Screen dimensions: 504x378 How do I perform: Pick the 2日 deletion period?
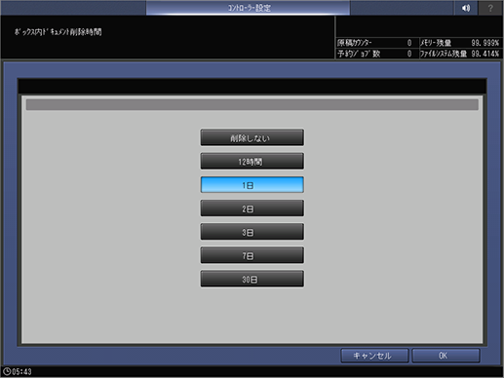pos(252,208)
